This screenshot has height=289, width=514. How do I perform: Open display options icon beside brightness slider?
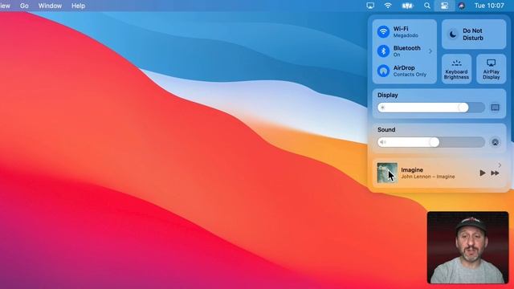[x=495, y=108]
